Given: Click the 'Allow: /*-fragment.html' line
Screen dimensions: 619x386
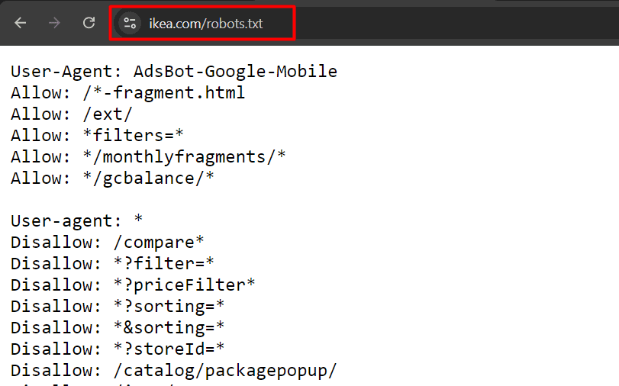Looking at the screenshot, I should point(127,93).
